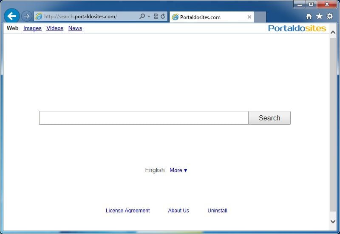The width and height of the screenshot is (340, 234).
Task: Toggle the Compatibility View icon
Action: [156, 16]
